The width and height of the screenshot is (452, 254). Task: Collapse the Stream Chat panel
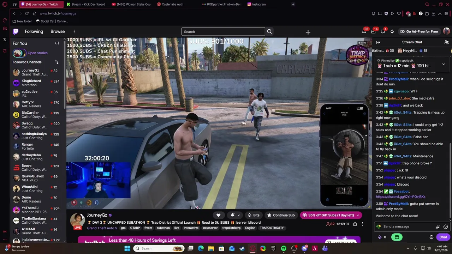coord(378,42)
